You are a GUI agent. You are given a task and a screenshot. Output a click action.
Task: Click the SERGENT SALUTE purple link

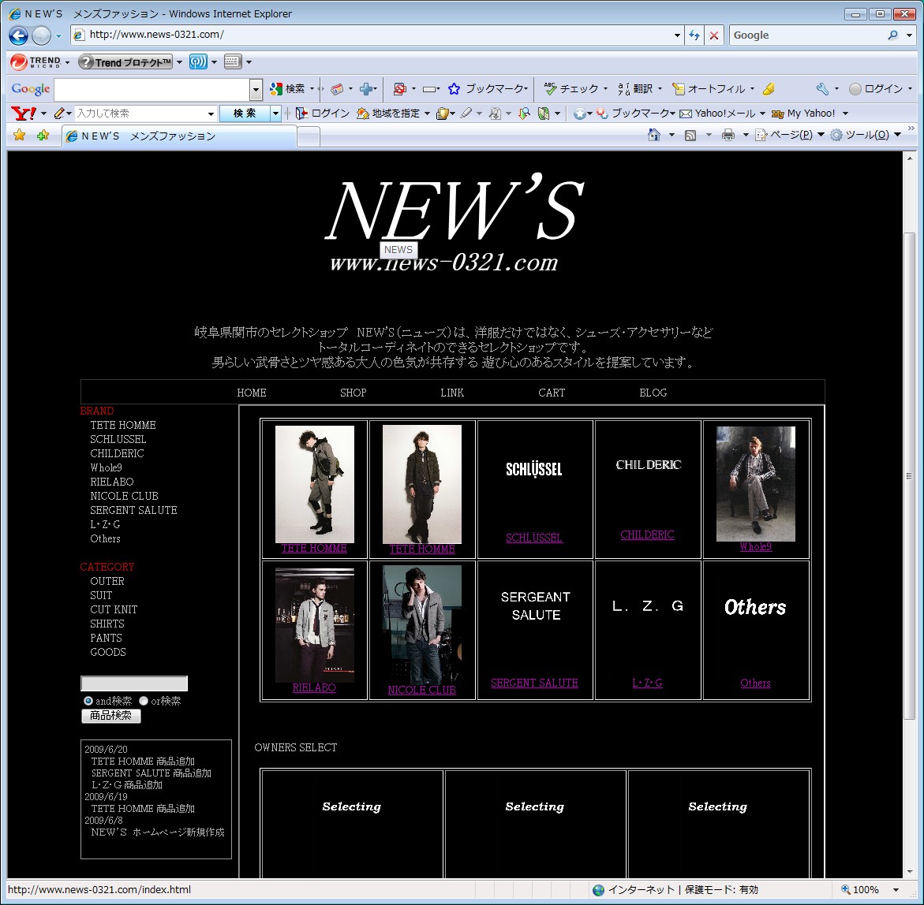pos(534,683)
